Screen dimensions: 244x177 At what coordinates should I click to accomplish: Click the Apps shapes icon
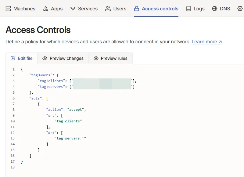46,9
